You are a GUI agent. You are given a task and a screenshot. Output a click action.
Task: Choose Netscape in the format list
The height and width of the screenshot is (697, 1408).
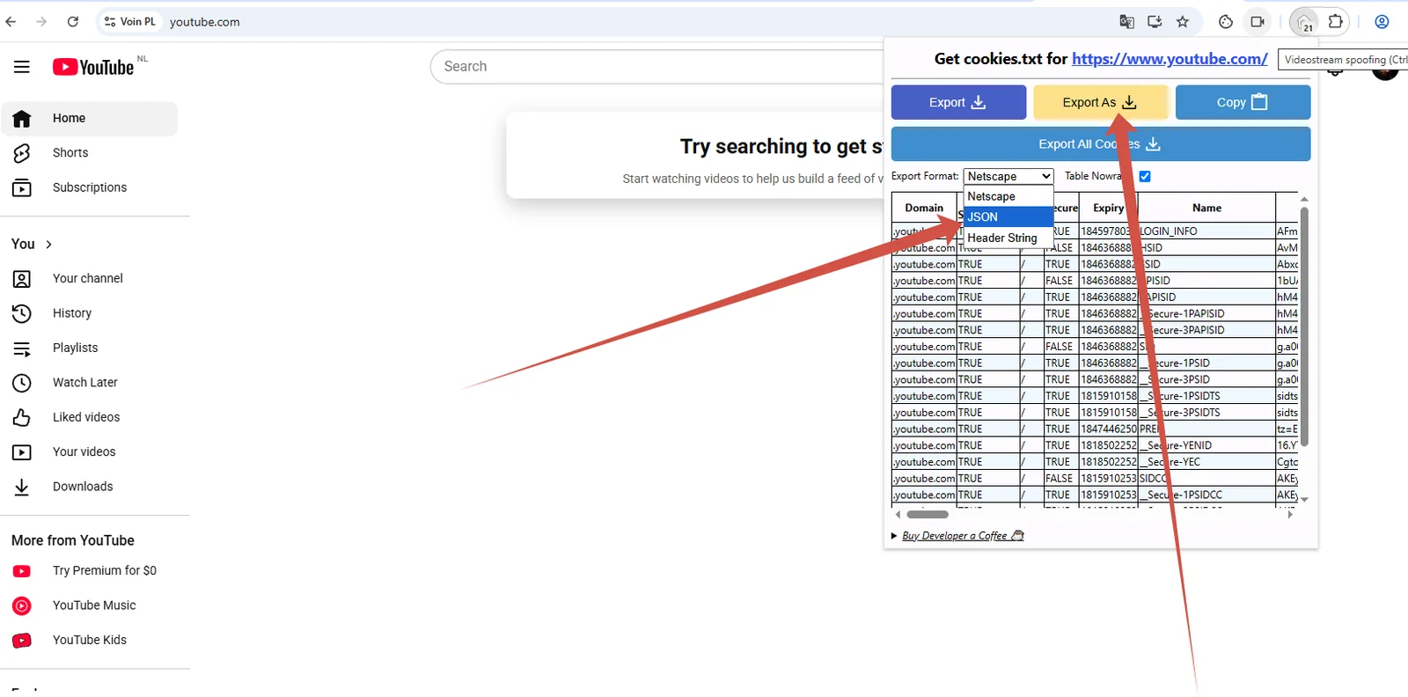point(1008,196)
